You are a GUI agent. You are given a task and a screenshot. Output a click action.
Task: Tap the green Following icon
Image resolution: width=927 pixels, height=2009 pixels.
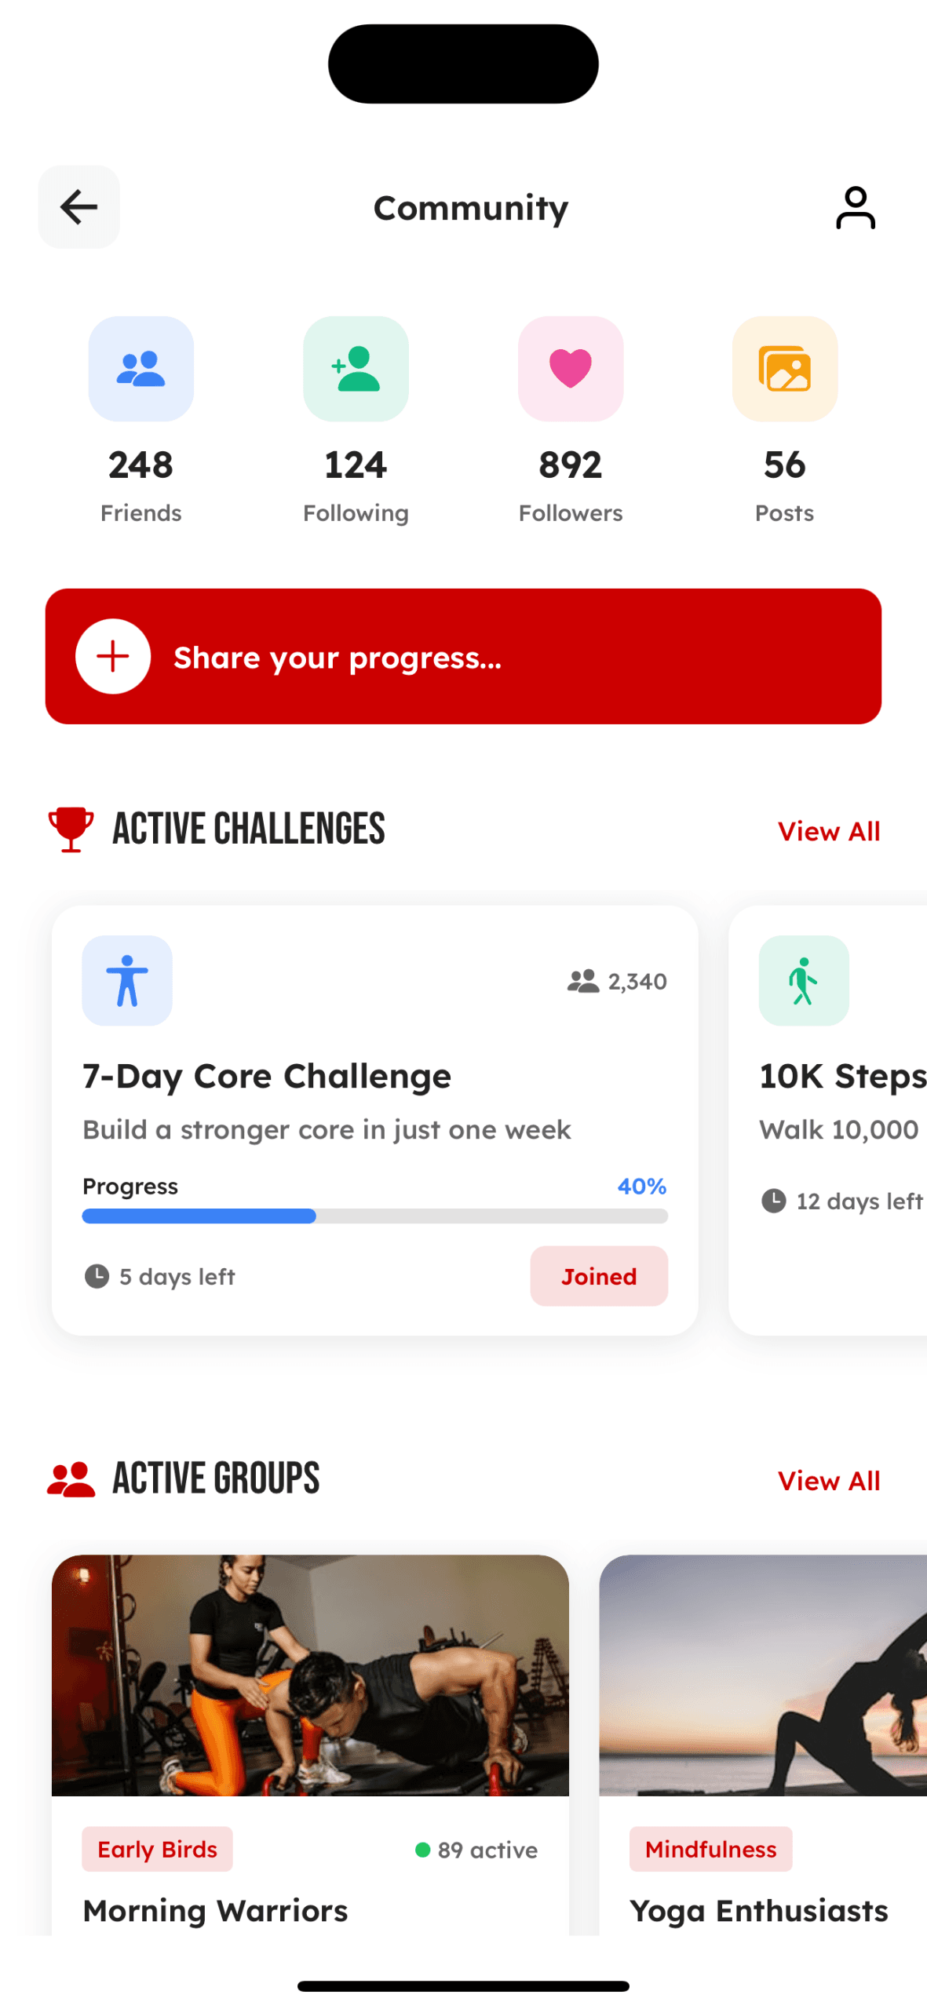click(356, 368)
